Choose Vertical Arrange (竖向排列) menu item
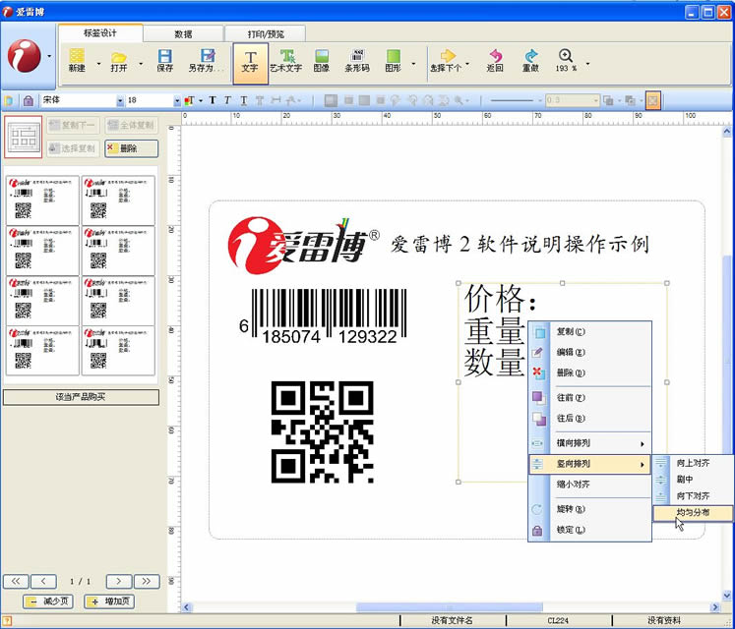The image size is (735, 629). click(x=589, y=464)
